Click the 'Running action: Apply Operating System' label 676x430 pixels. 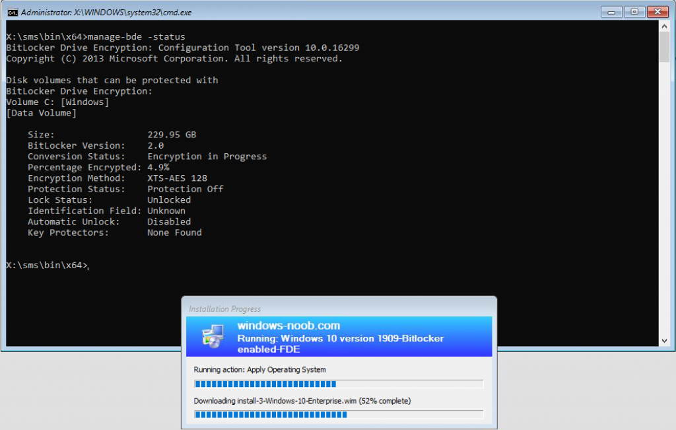click(259, 370)
